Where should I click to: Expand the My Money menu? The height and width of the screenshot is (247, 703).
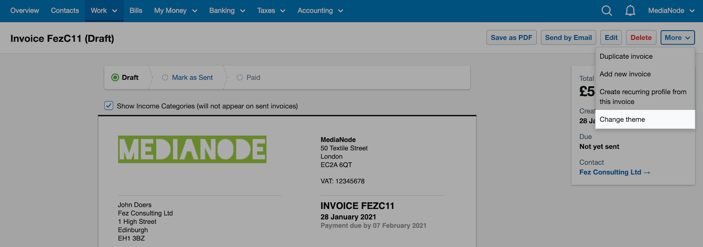176,11
